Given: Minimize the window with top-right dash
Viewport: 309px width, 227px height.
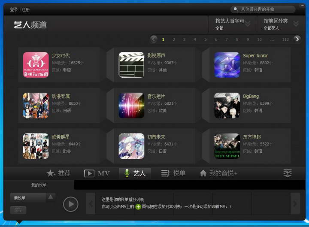Looking at the screenshot, I should click(x=302, y=6).
